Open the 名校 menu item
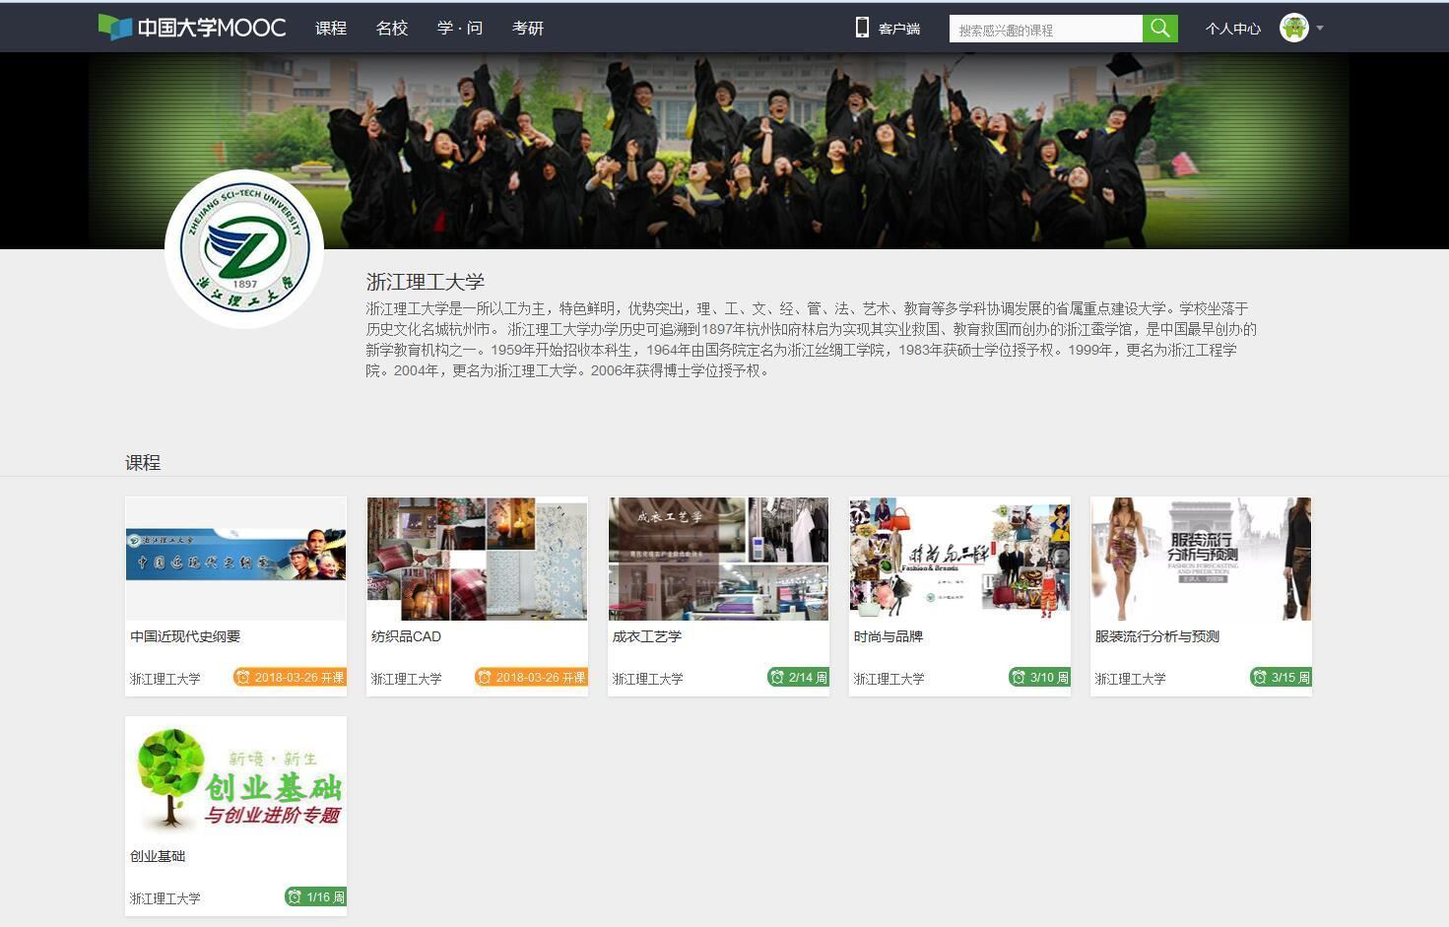The image size is (1449, 927). point(392,28)
